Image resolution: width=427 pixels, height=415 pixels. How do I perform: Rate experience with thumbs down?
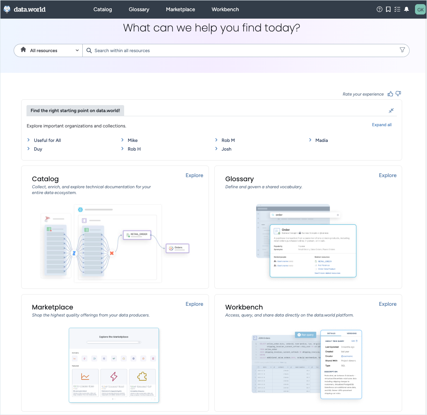(398, 94)
